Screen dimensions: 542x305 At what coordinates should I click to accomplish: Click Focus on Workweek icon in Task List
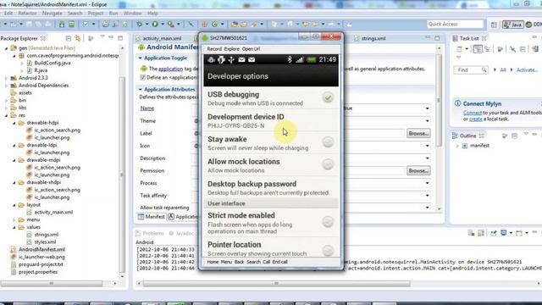tap(501, 49)
